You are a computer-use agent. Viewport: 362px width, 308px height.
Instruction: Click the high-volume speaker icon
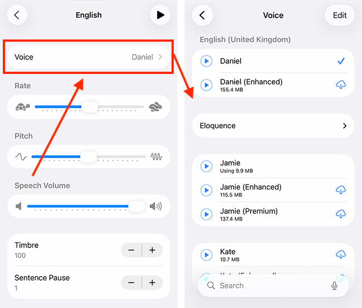tap(155, 207)
